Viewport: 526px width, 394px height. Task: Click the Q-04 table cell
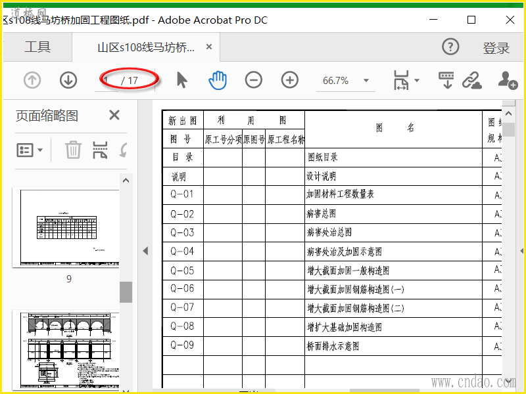coord(183,252)
